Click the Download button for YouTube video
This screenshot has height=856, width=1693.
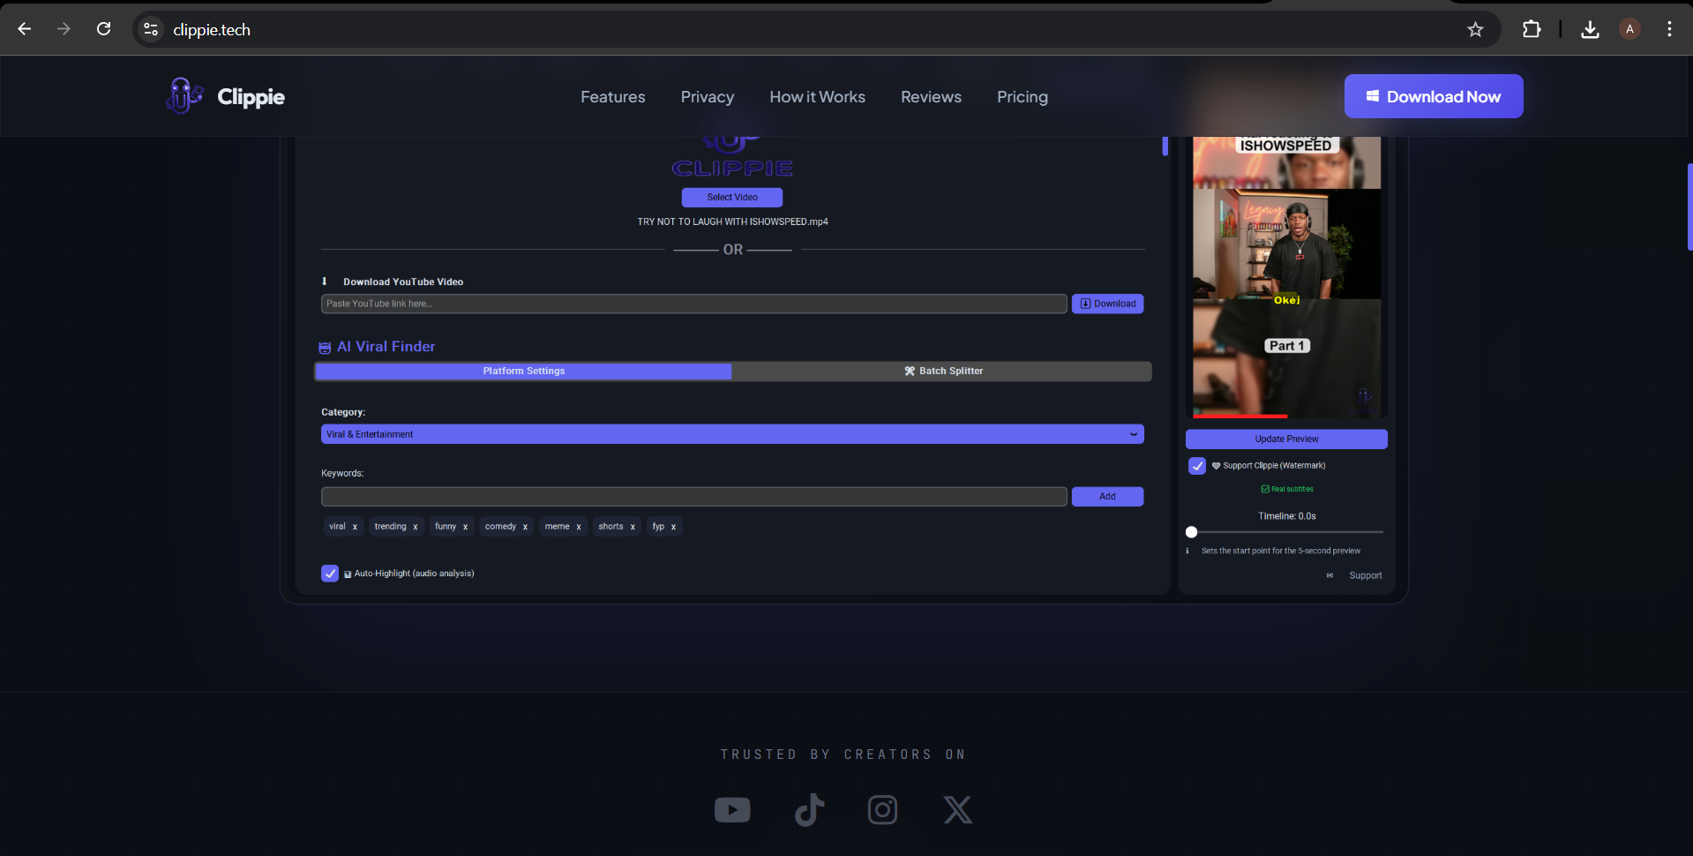click(1108, 304)
